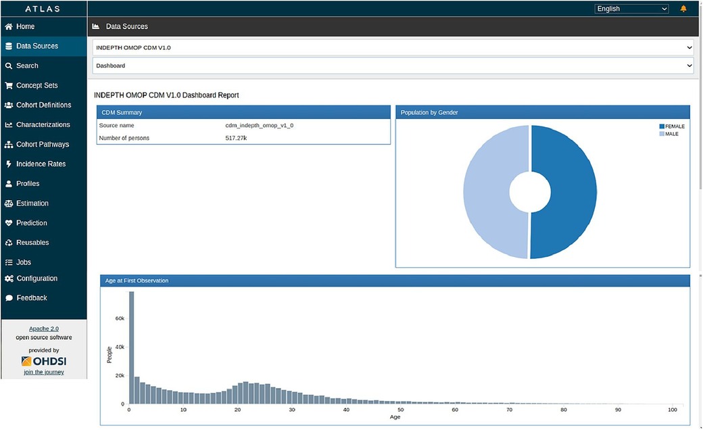The image size is (703, 430).
Task: Click the Characterizations chart icon
Action: [9, 124]
